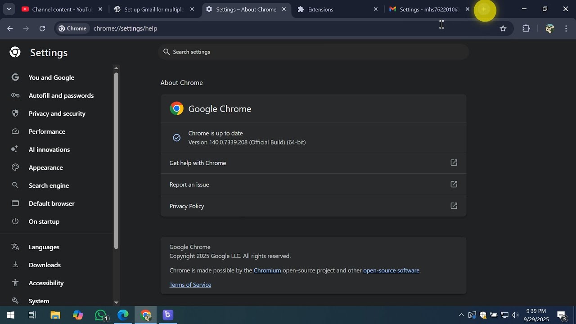Open Get help with Chrome

pos(313,163)
